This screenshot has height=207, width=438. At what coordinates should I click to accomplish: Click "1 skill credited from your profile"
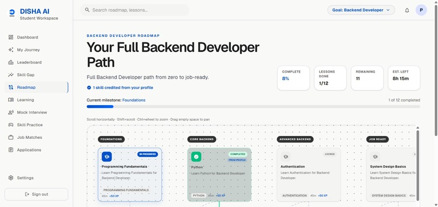[x=123, y=87]
